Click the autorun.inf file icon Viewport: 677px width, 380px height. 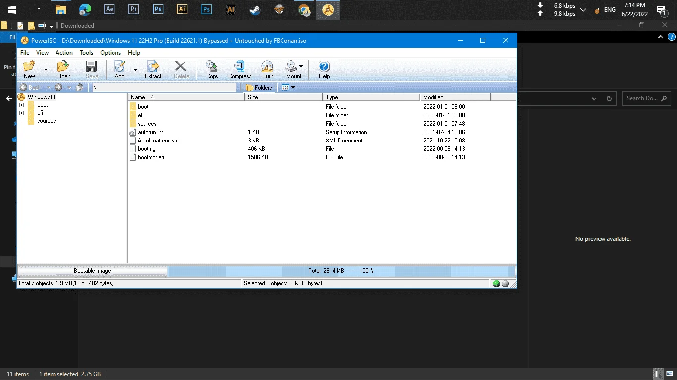pyautogui.click(x=132, y=132)
